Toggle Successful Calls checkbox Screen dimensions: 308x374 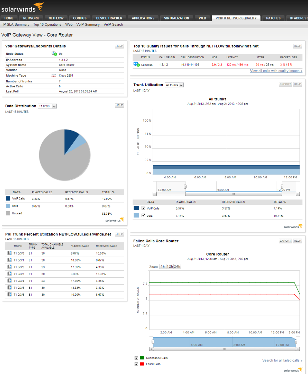[x=136, y=358]
